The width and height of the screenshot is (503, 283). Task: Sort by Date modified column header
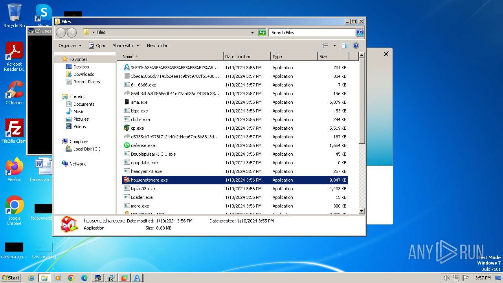[x=247, y=57]
